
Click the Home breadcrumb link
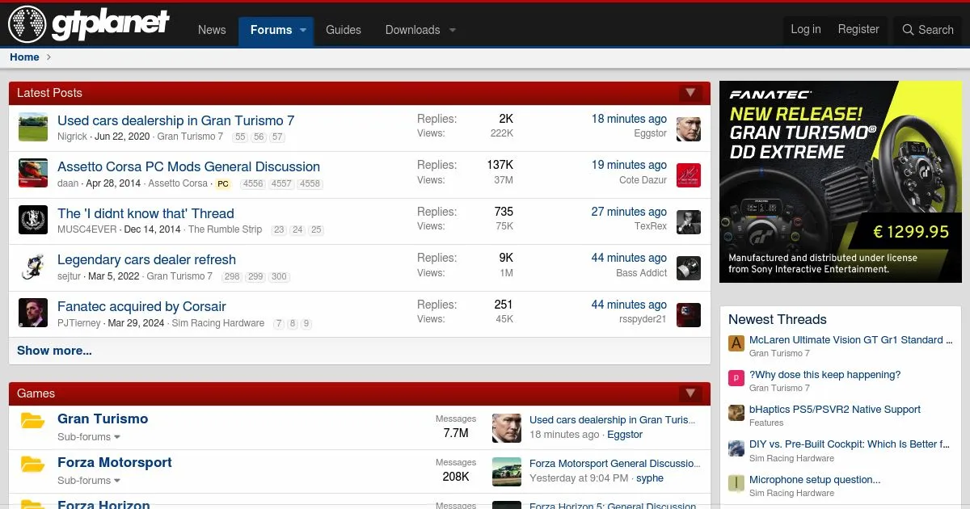pyautogui.click(x=24, y=57)
